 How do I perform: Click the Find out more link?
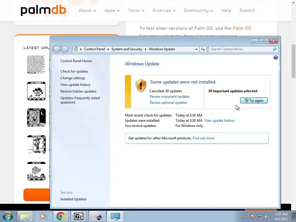click(203, 138)
